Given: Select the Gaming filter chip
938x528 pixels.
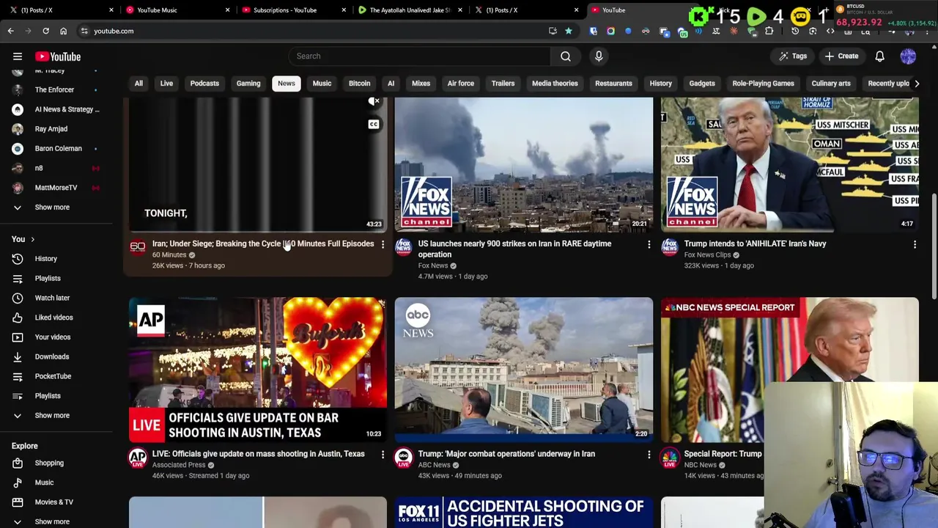Looking at the screenshot, I should point(248,84).
